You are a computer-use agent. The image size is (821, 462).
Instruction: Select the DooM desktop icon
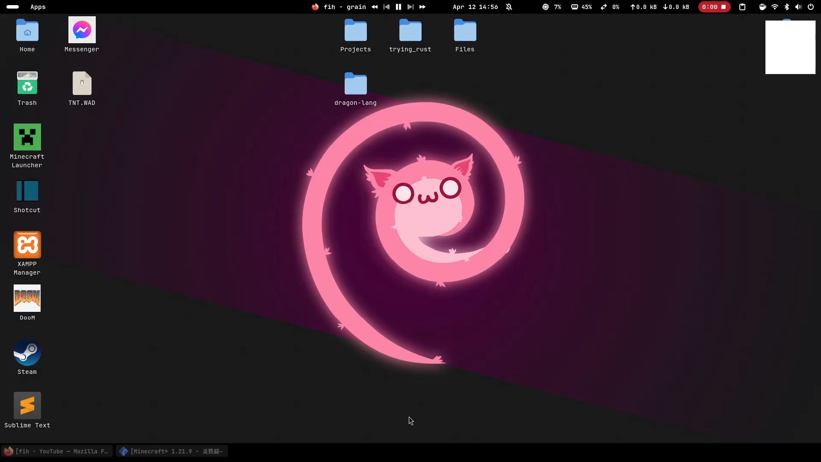coord(27,299)
